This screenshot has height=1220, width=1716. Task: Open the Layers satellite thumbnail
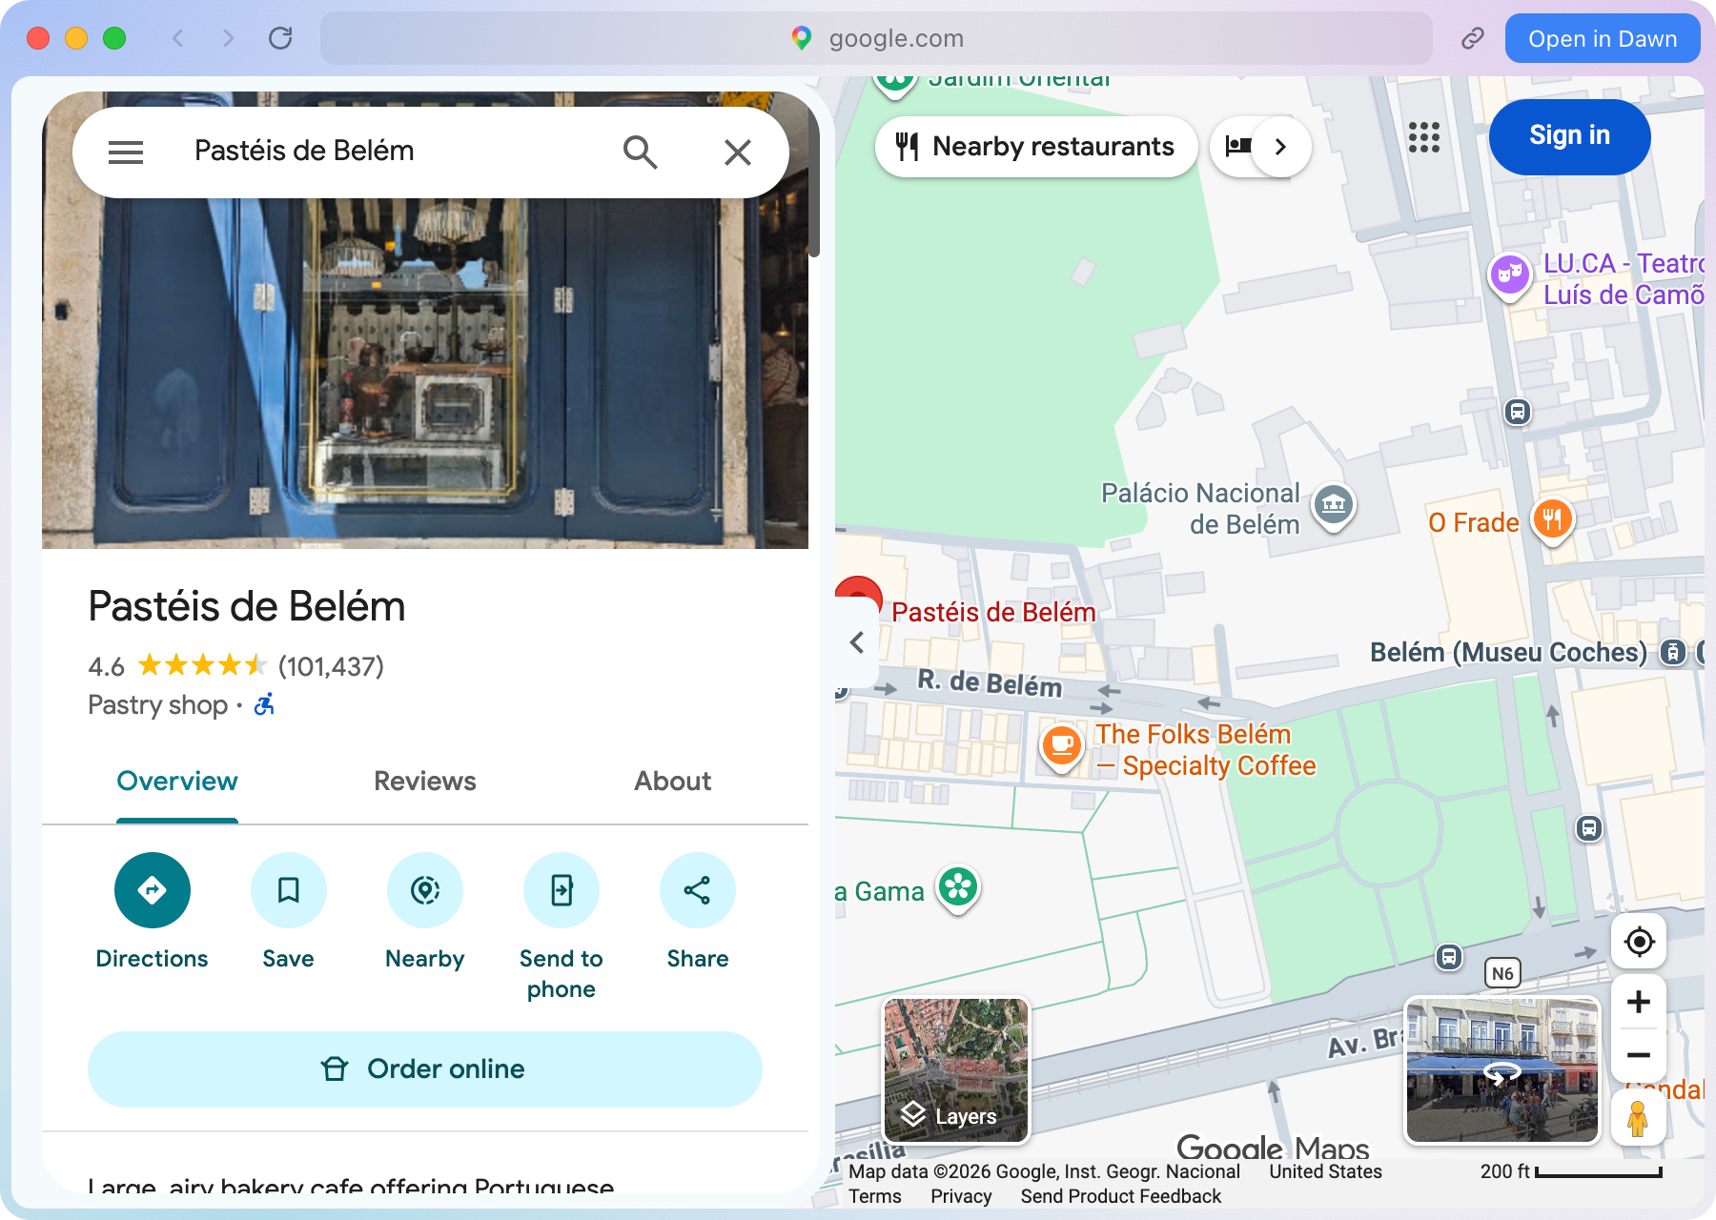click(x=956, y=1070)
